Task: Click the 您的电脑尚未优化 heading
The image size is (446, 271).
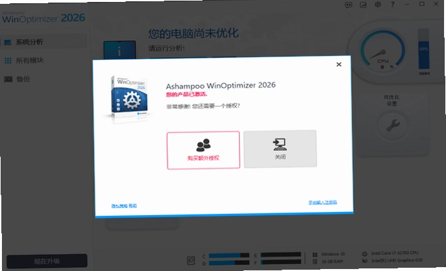Action: (x=193, y=34)
